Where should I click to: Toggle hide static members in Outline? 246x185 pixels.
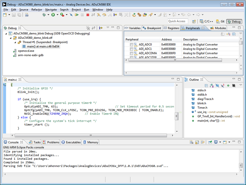pos(222,86)
